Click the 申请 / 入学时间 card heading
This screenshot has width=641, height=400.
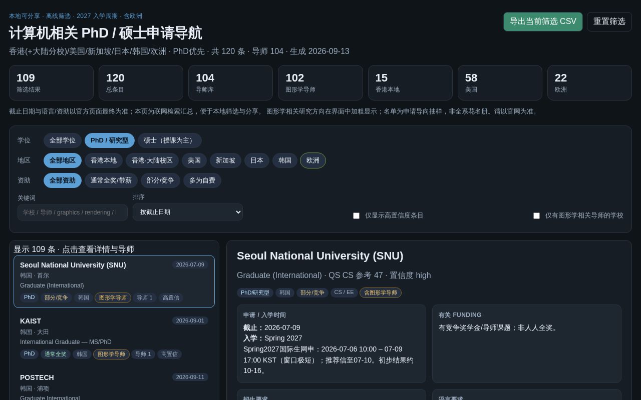click(x=264, y=315)
